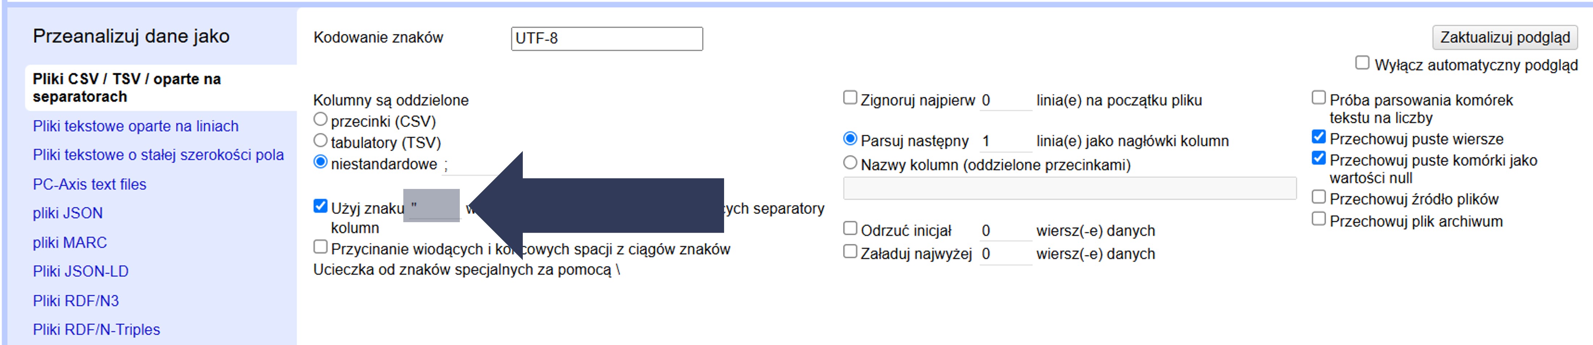Select Parsuj następny linie jako nagłówki
The height and width of the screenshot is (345, 1593).
tap(850, 139)
